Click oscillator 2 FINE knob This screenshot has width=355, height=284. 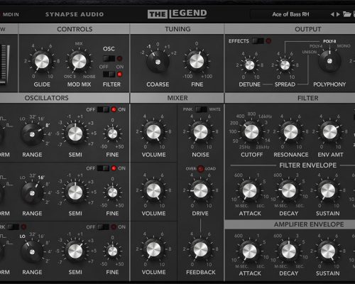112,192
